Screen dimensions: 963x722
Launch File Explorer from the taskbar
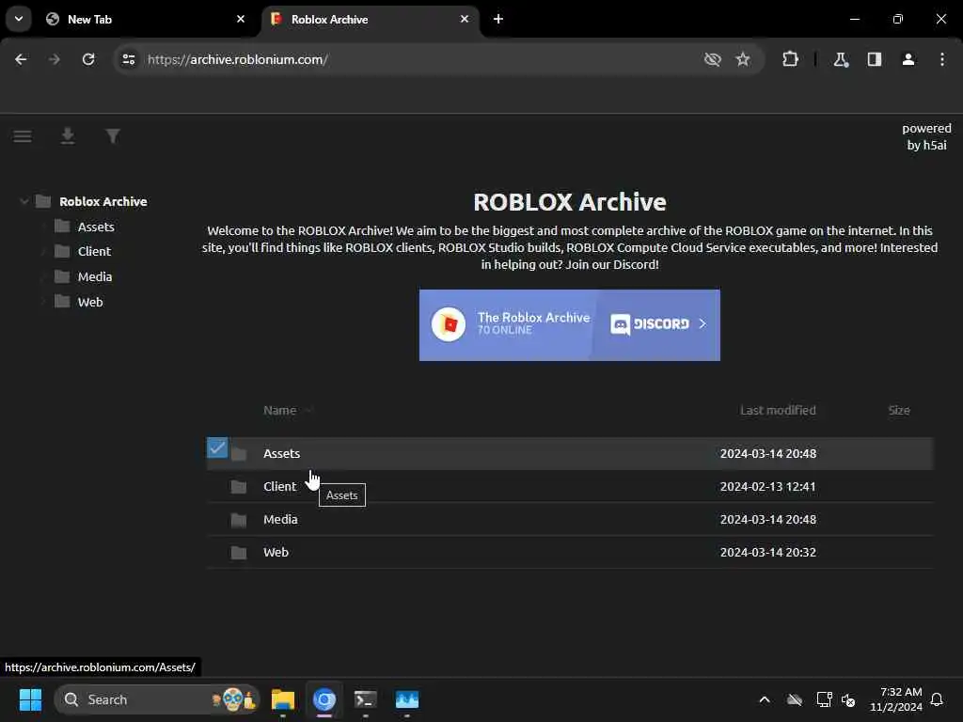[x=283, y=699]
